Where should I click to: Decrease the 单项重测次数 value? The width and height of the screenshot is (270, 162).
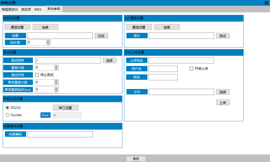pos(56,84)
